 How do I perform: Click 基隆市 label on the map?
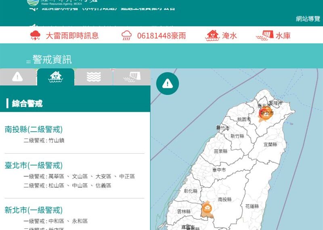pos(275,103)
